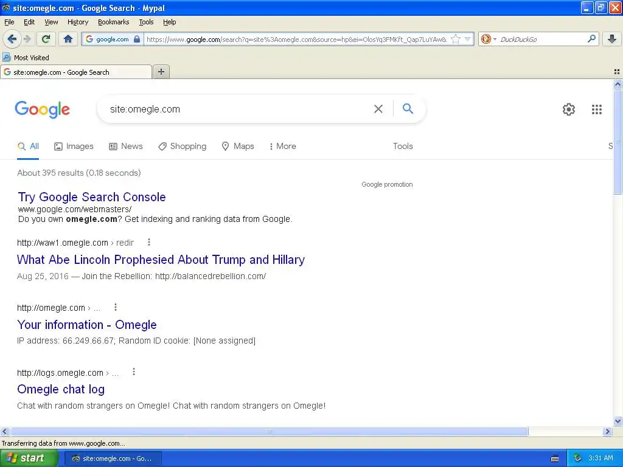Screen dimensions: 623x467
Task: Go to the home page icon
Action: [68, 39]
